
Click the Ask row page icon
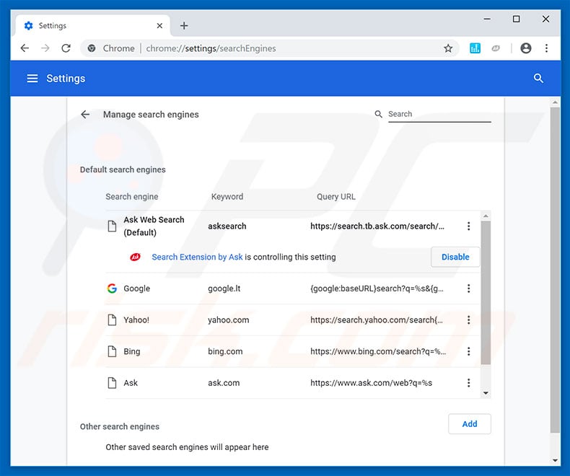point(112,383)
